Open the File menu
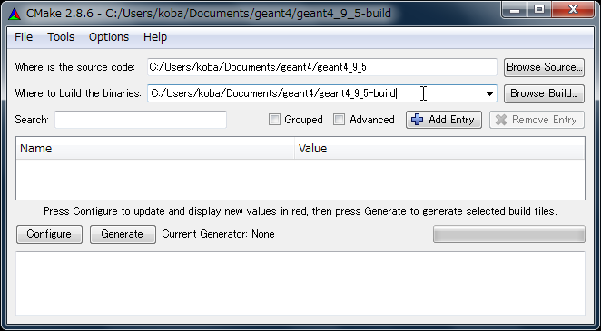The width and height of the screenshot is (601, 331). (x=24, y=37)
